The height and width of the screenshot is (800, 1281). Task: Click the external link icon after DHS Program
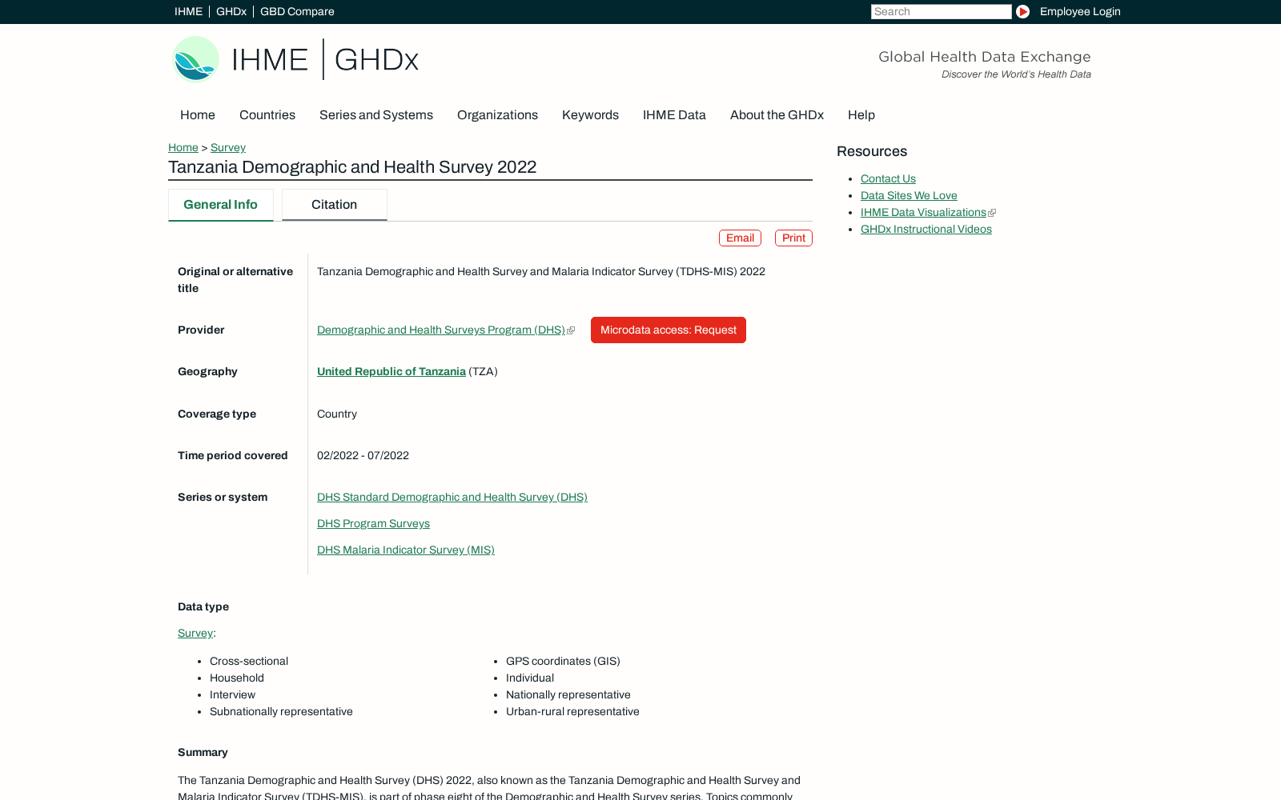click(571, 330)
